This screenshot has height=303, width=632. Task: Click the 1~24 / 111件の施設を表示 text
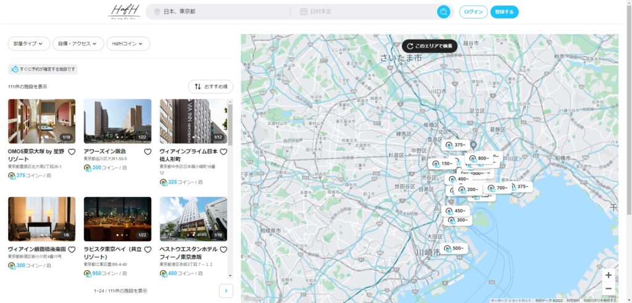120,291
